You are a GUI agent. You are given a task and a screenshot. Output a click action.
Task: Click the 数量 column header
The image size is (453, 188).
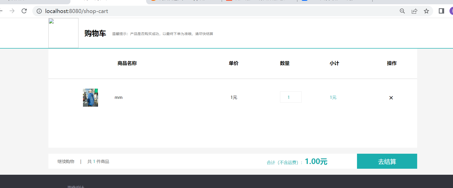[x=285, y=63]
